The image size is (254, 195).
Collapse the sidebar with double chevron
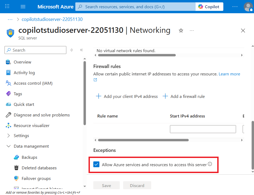click(81, 50)
